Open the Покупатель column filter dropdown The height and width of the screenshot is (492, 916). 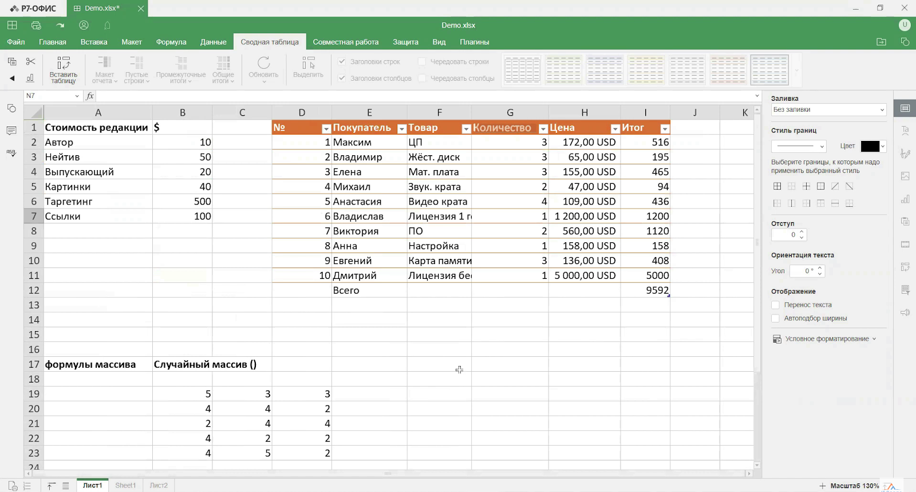click(402, 129)
